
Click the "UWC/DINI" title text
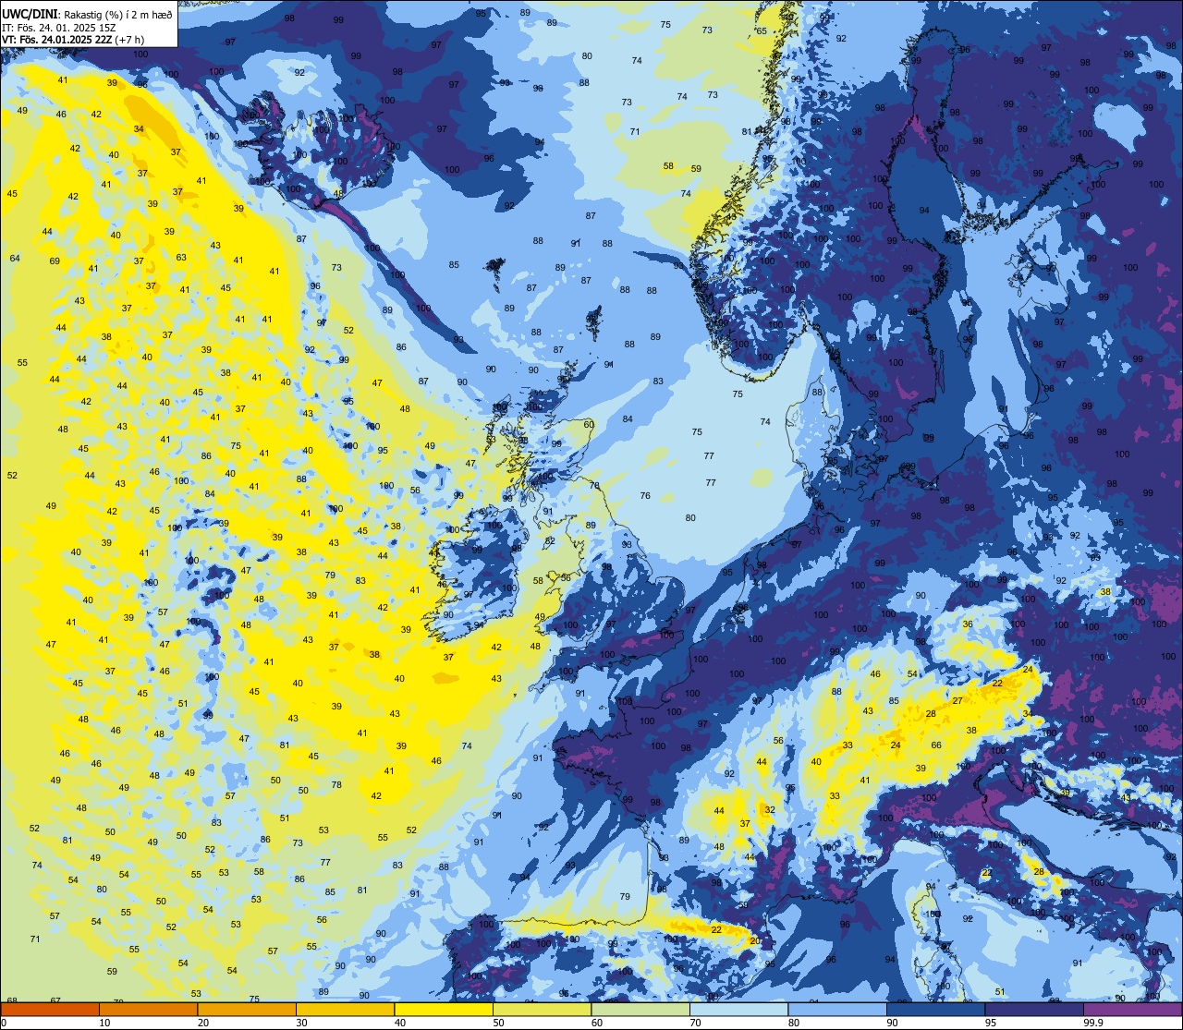tap(30, 15)
